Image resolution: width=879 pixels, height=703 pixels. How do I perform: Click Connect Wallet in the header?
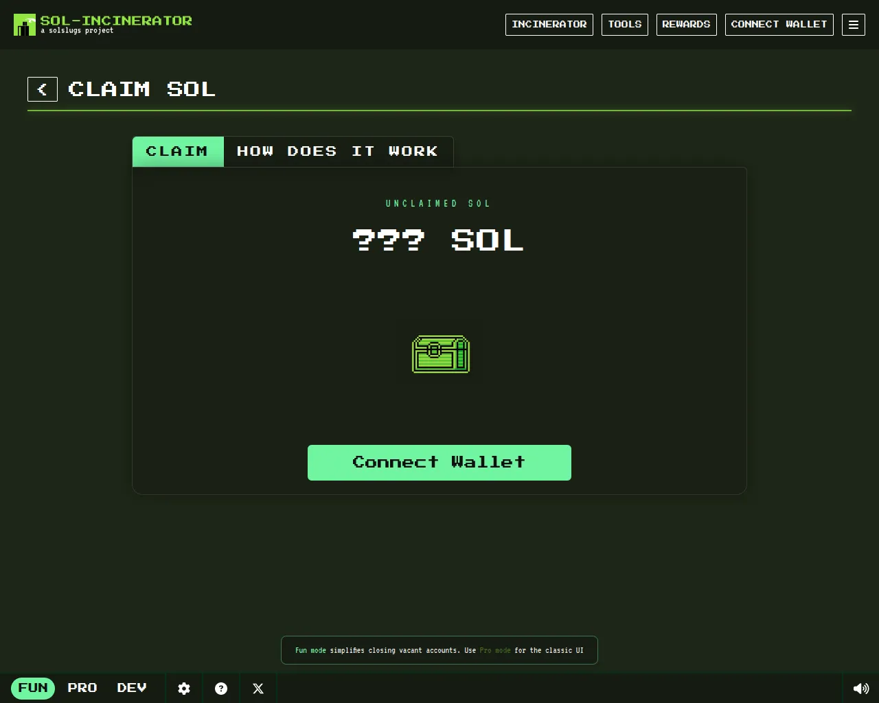(779, 25)
